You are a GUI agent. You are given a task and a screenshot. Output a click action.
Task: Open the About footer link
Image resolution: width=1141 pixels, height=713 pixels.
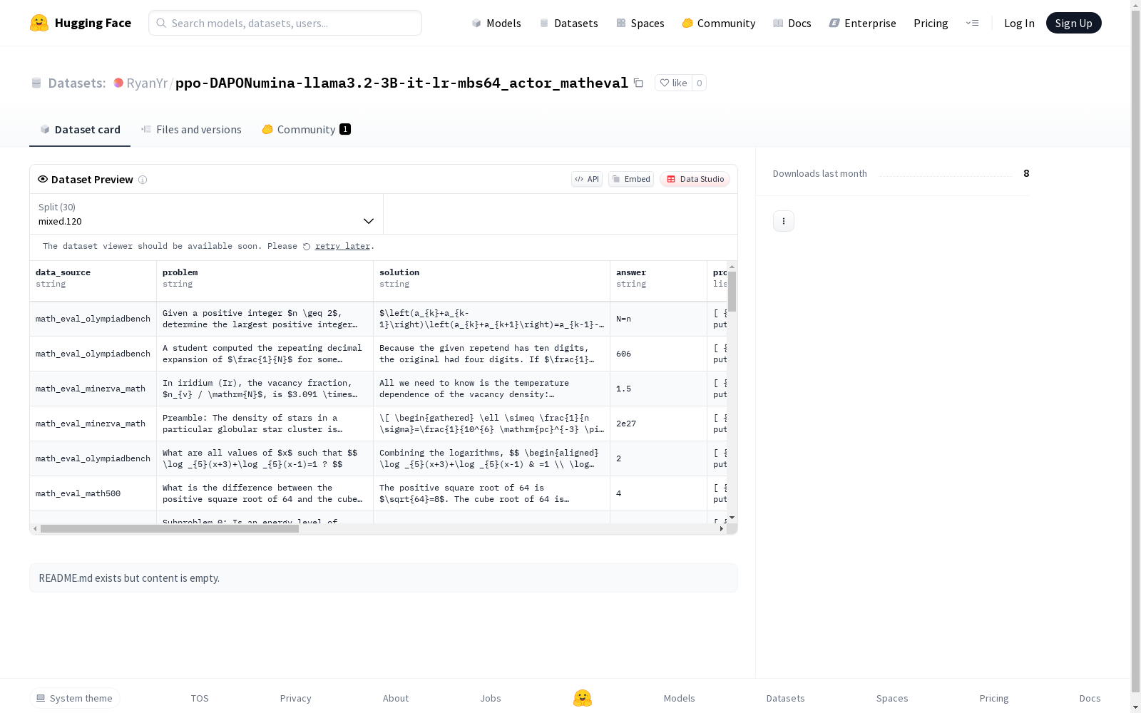(396, 698)
